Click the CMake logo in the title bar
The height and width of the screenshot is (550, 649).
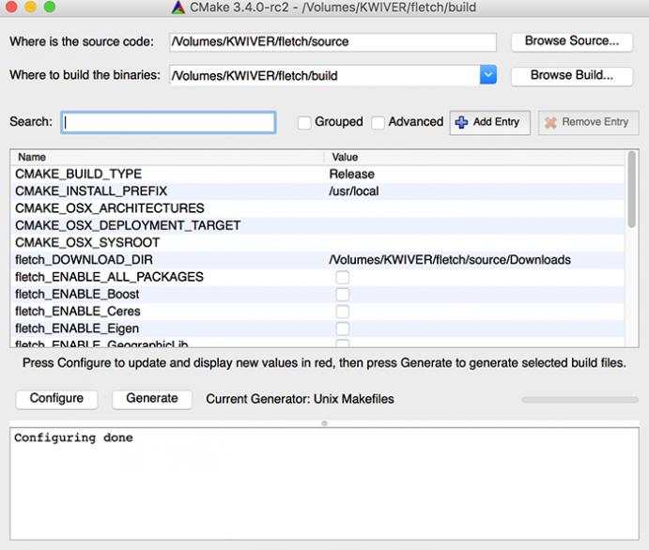(x=178, y=7)
